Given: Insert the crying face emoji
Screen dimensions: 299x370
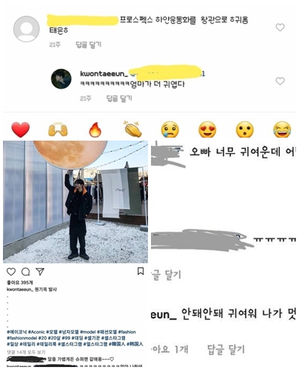Looking at the screenshot, I should click(170, 129).
